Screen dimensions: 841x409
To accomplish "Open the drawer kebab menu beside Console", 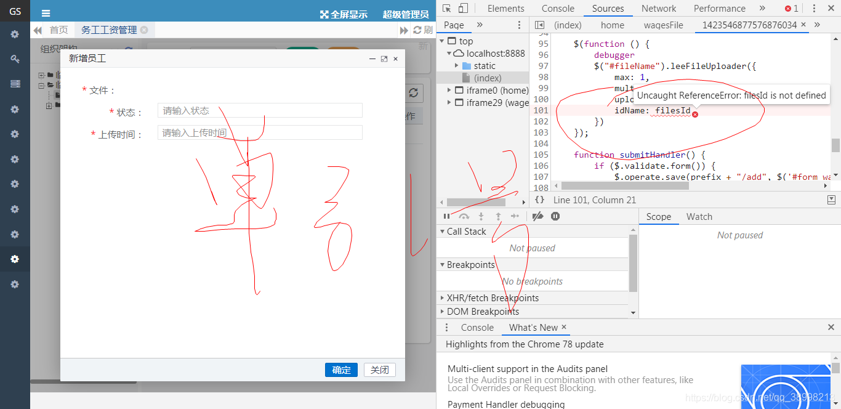I will coord(447,328).
